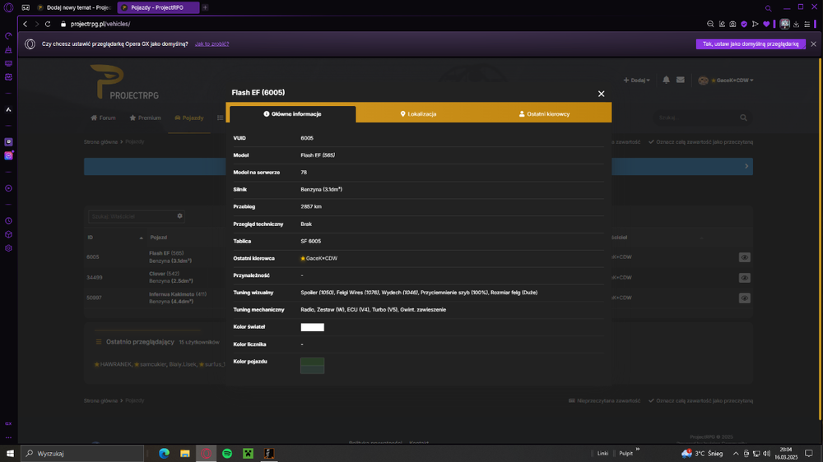Select the 'Pojazdy - ProjectRPG' browser tab
Image resolution: width=823 pixels, height=462 pixels.
(x=157, y=8)
